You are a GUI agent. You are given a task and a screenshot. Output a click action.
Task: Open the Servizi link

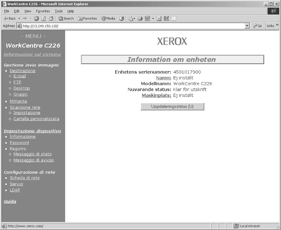click(x=17, y=184)
